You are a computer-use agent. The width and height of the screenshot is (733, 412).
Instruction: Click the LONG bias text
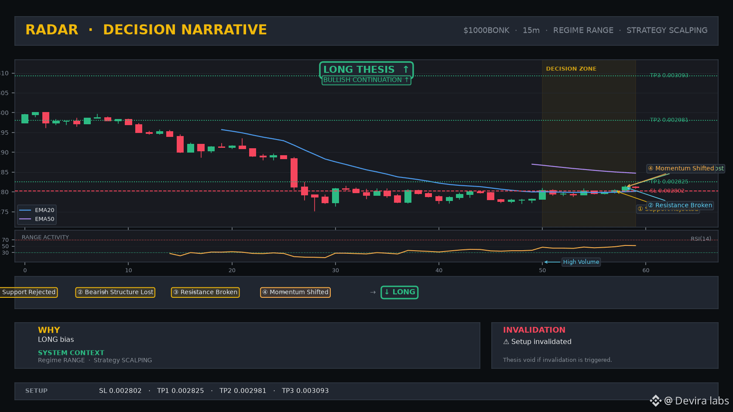point(56,340)
